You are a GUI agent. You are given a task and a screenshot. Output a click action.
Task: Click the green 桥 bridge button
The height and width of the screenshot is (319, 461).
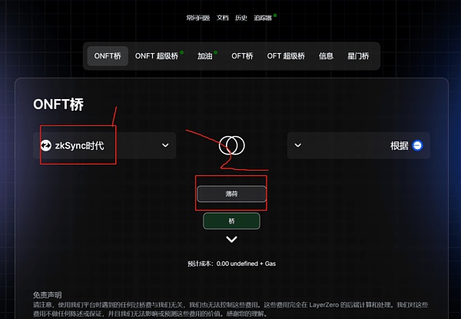coord(232,221)
